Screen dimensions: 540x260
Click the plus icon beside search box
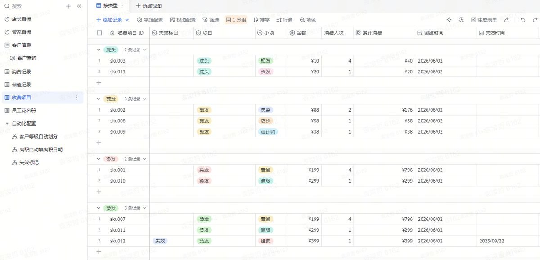68,6
